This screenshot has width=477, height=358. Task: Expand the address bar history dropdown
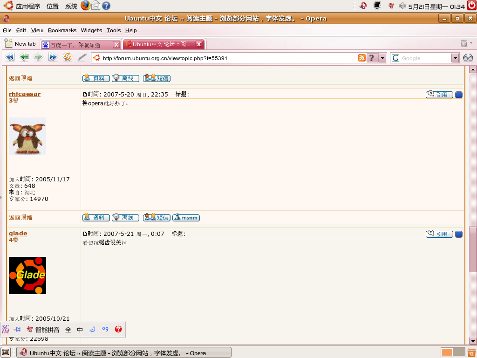(x=383, y=58)
